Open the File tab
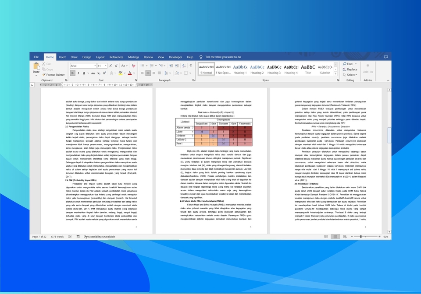This screenshot has width=421, height=294. 36,57
